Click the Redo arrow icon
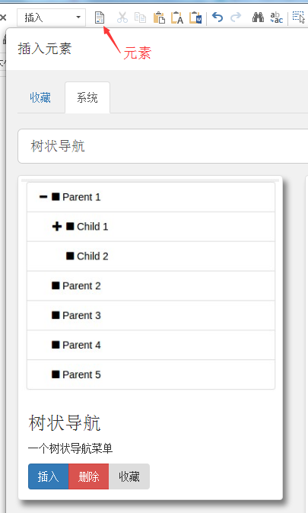Viewport: 308px width, 513px height. coord(236,17)
